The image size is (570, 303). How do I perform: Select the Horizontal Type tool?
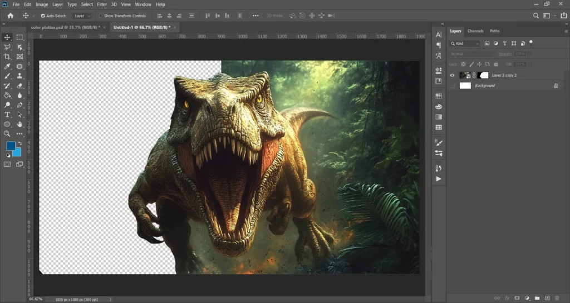point(7,115)
